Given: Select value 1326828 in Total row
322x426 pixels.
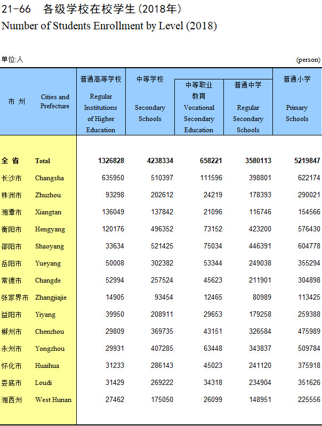Looking at the screenshot, I should click(x=111, y=160).
